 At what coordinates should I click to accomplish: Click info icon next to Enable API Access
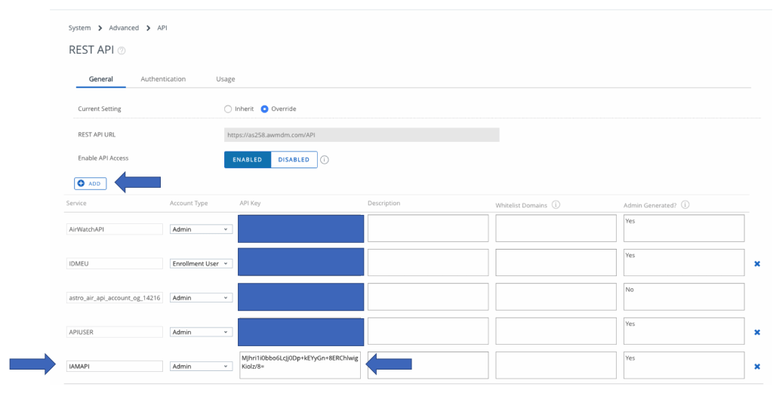(x=325, y=160)
